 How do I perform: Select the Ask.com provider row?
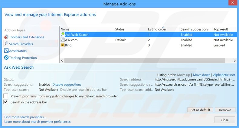[149, 40]
